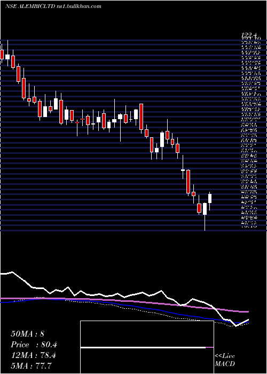The height and width of the screenshot is (374, 267).
Task: Click the 122.4 top price axis label
Action: pos(249,36)
